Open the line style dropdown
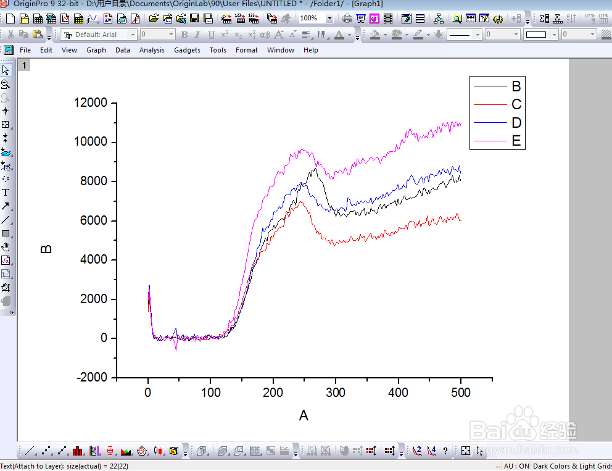This screenshot has width=612, height=471. 478,35
